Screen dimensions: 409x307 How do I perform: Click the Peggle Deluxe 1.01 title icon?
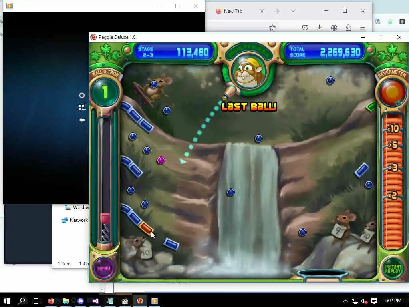93,37
